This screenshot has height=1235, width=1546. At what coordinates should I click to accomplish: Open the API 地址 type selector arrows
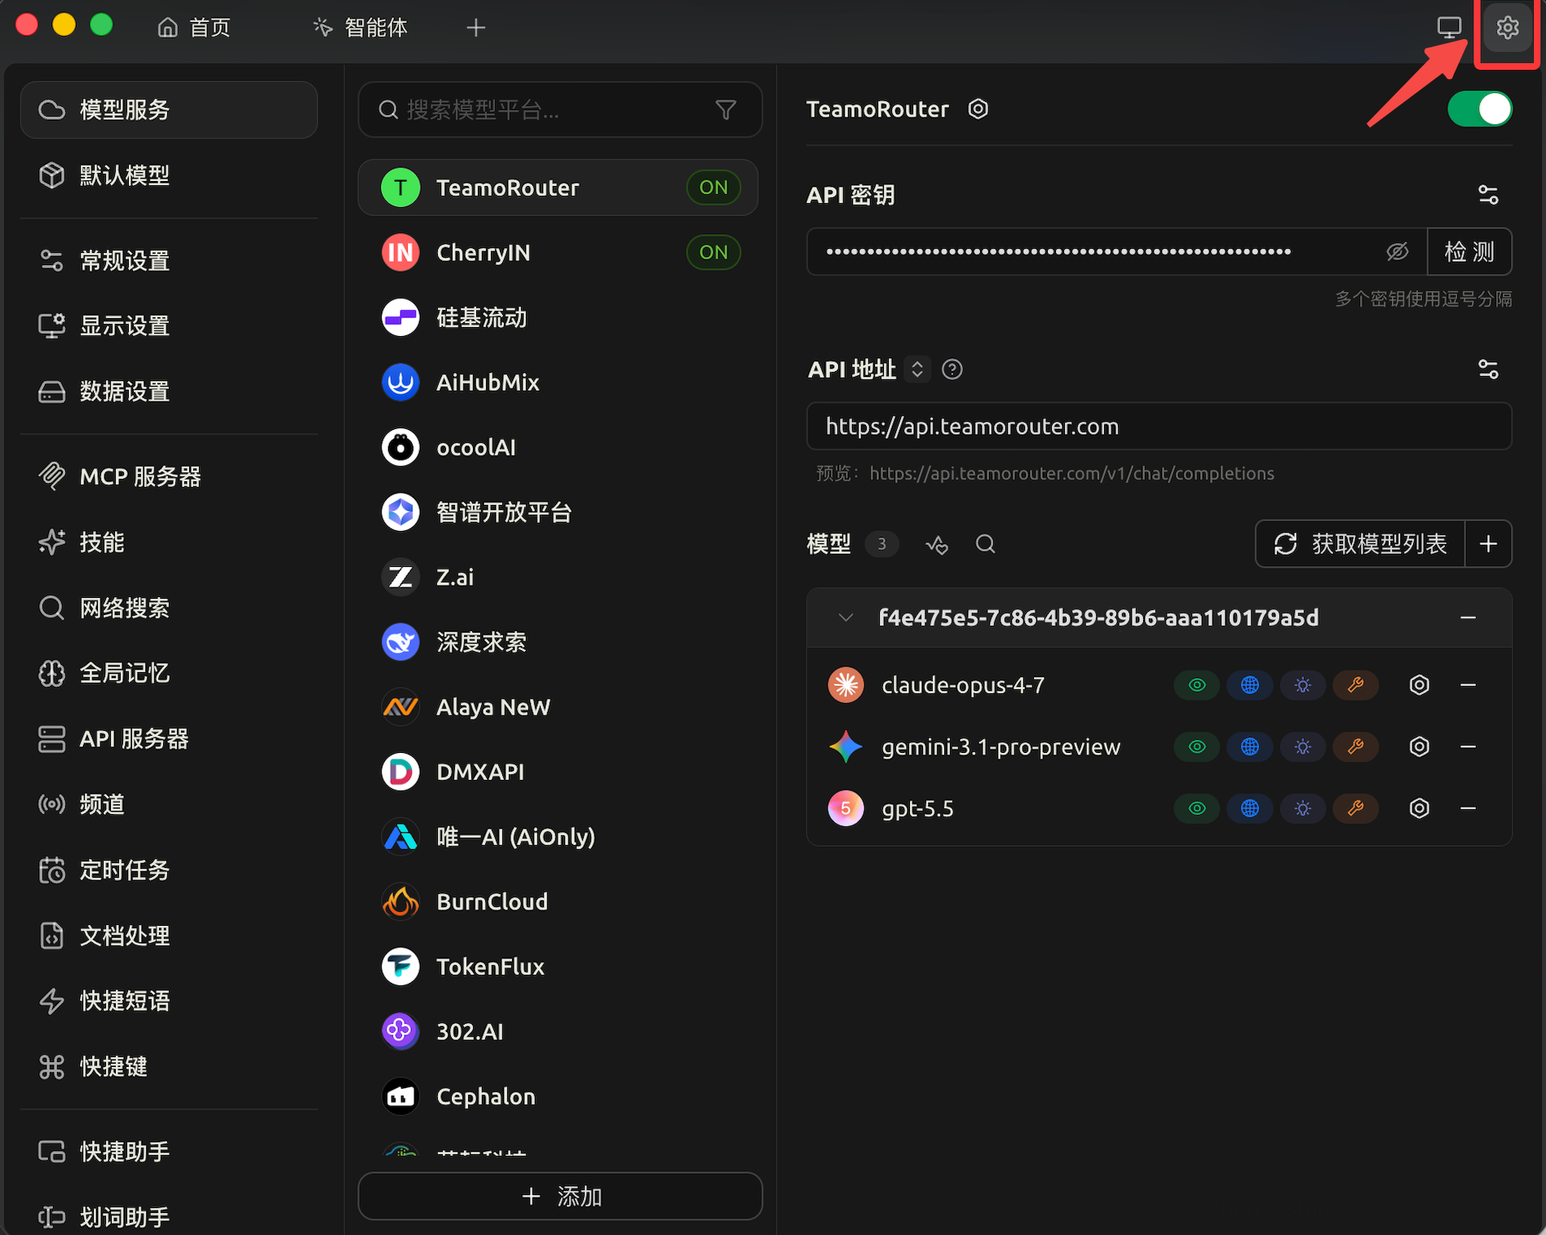(917, 370)
